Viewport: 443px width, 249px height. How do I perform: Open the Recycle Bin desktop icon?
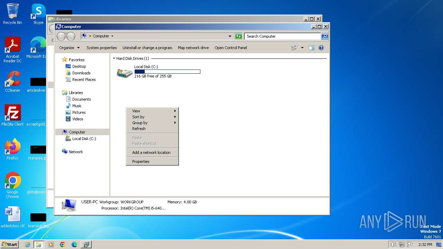(x=12, y=14)
